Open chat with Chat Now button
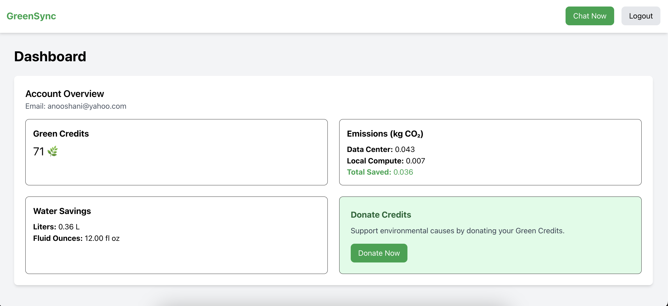 click(x=589, y=16)
